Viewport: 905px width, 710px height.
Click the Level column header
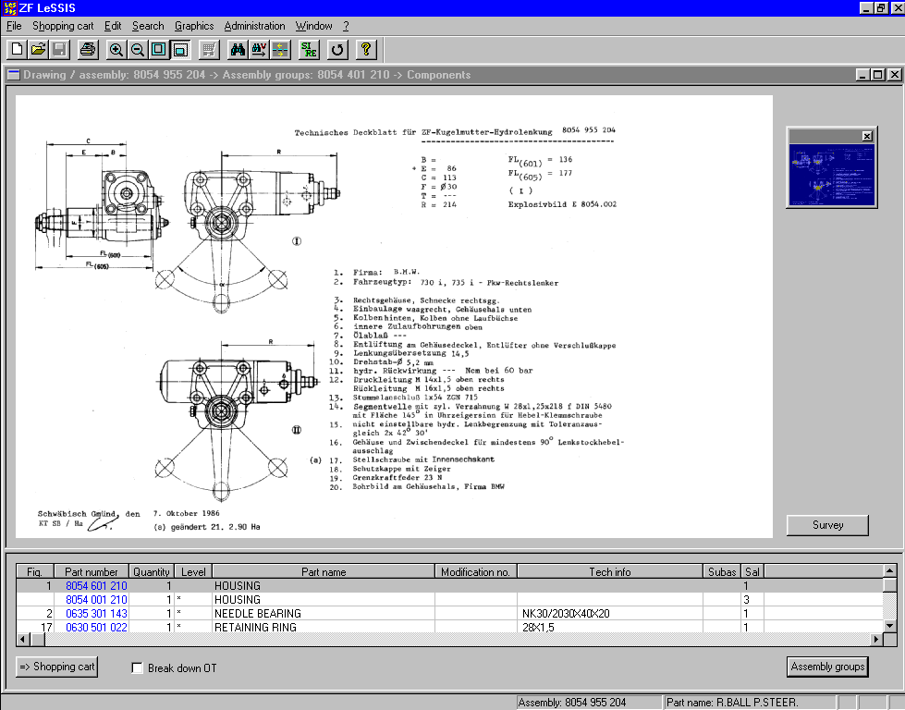pyautogui.click(x=193, y=571)
